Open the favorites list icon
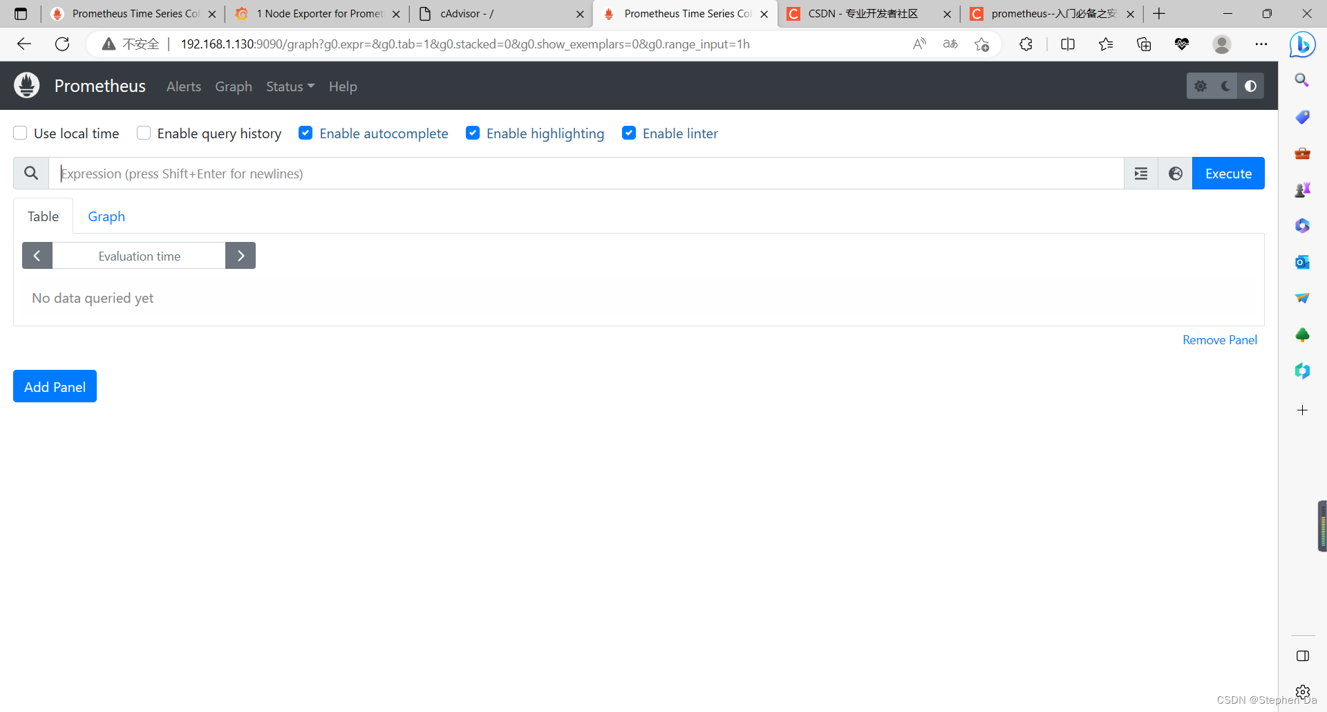 pyautogui.click(x=1106, y=44)
